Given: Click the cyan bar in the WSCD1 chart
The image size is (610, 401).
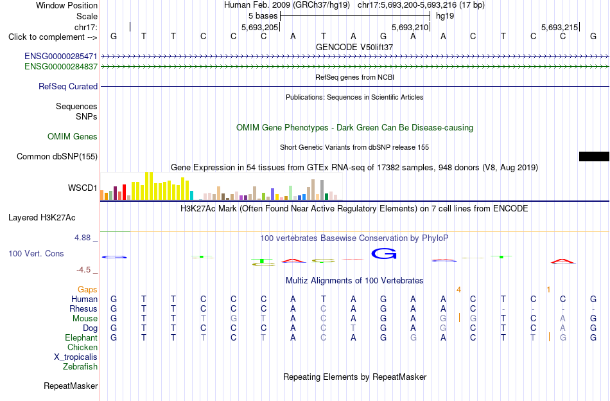Looking at the screenshot, I should (191, 195).
